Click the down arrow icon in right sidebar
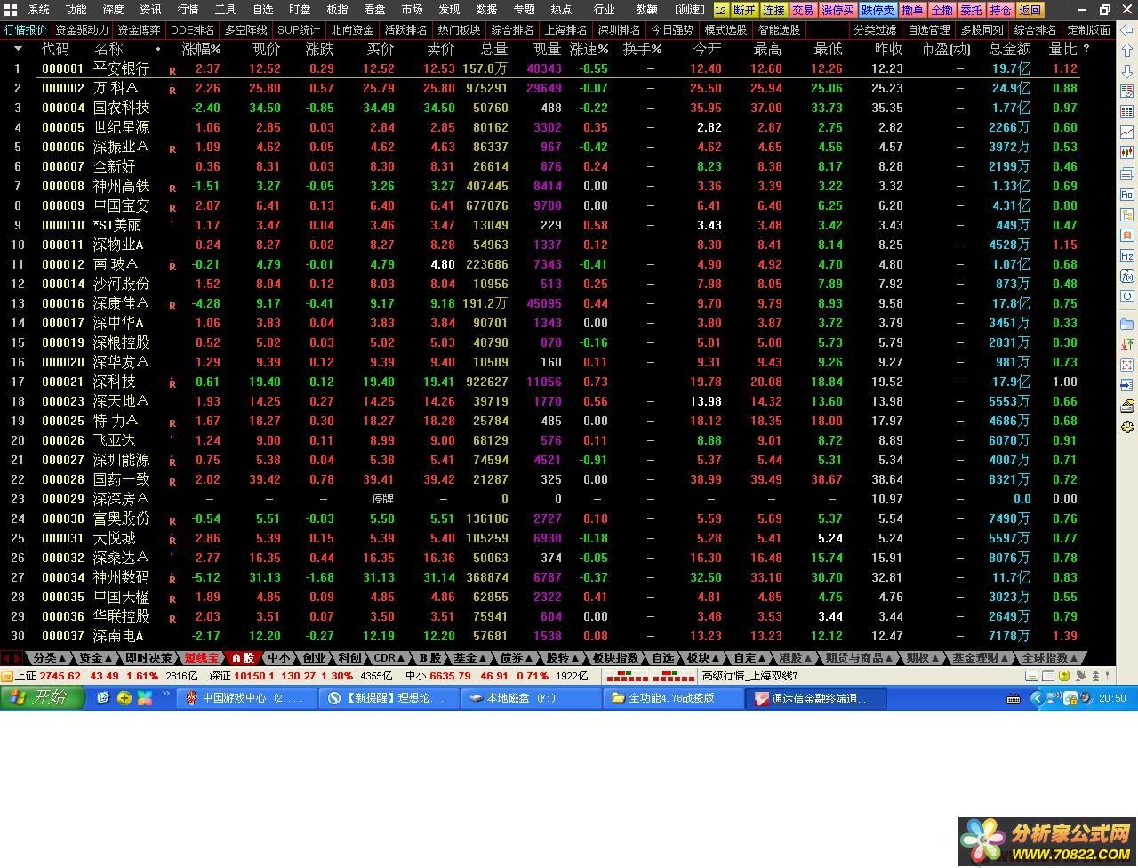 coord(1127,72)
